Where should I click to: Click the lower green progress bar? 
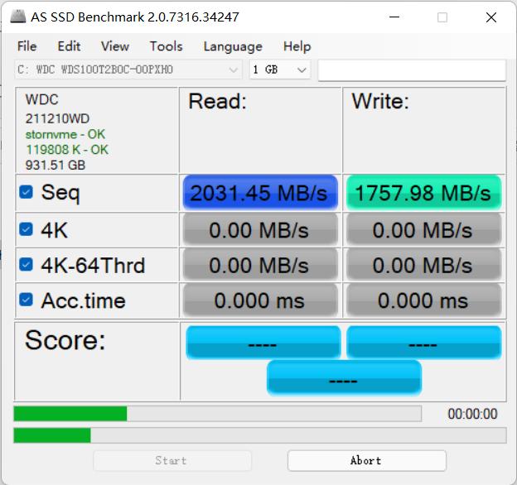coord(260,435)
